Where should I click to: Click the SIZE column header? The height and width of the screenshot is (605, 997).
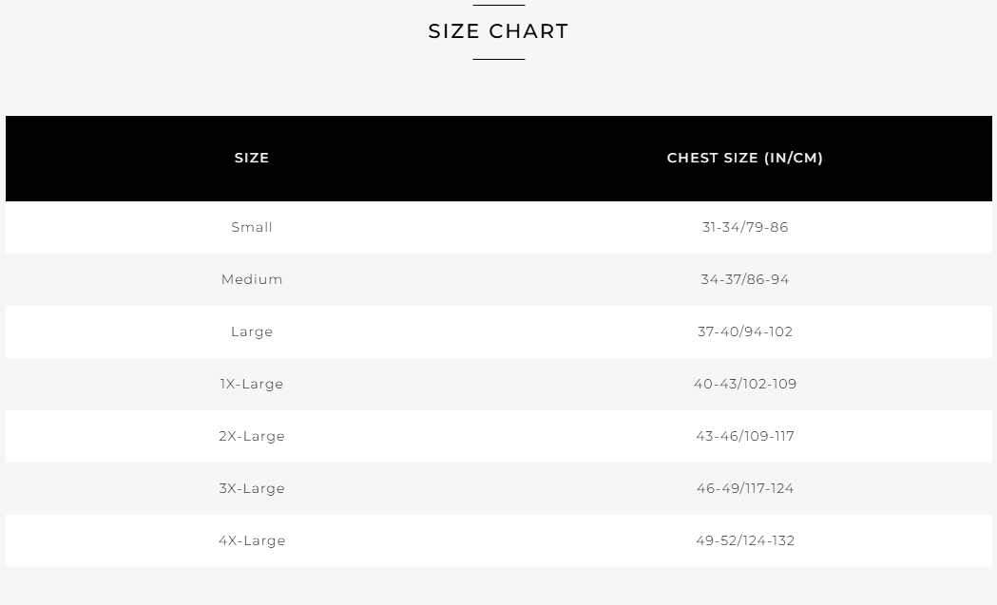pos(252,158)
